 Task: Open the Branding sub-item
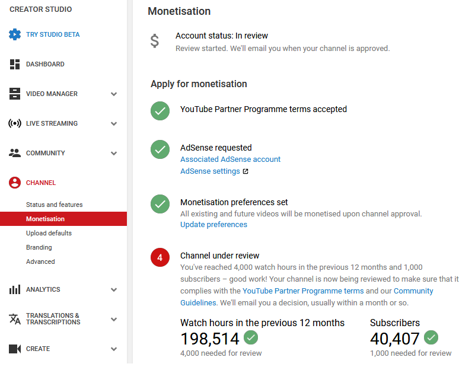coord(39,248)
